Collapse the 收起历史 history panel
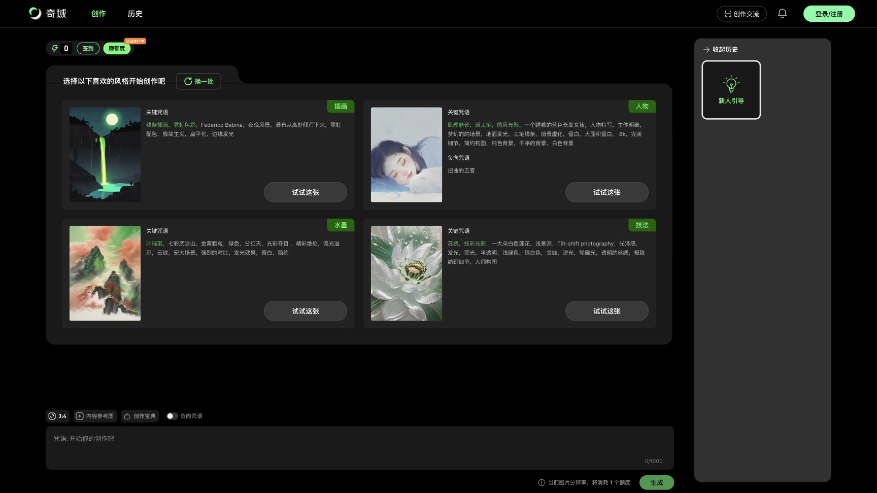The image size is (877, 493). pos(720,50)
